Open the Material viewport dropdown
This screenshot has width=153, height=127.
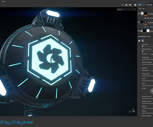click(126, 10)
